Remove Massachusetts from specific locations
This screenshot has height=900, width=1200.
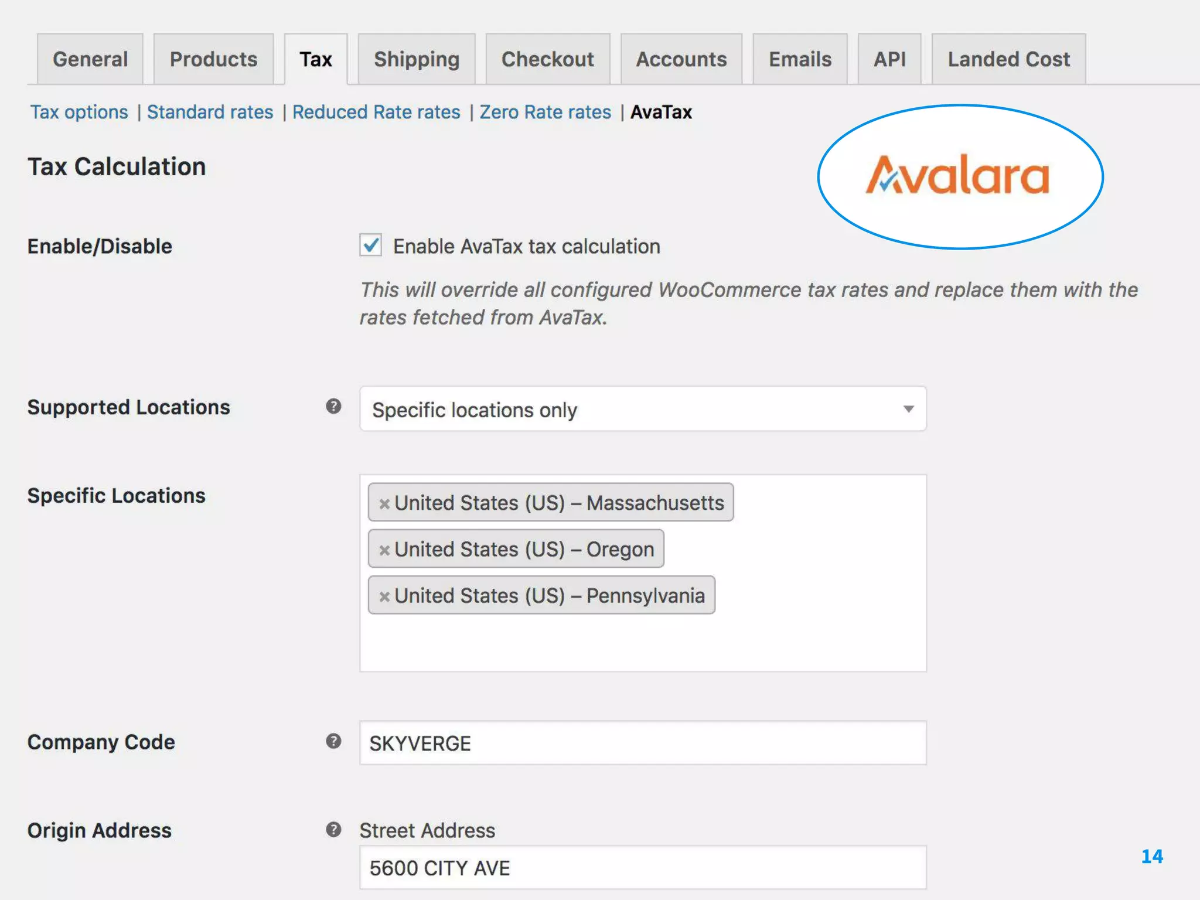[x=384, y=503]
